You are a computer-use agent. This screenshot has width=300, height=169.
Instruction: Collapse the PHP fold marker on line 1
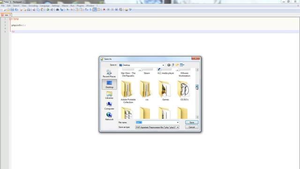pos(10,19)
